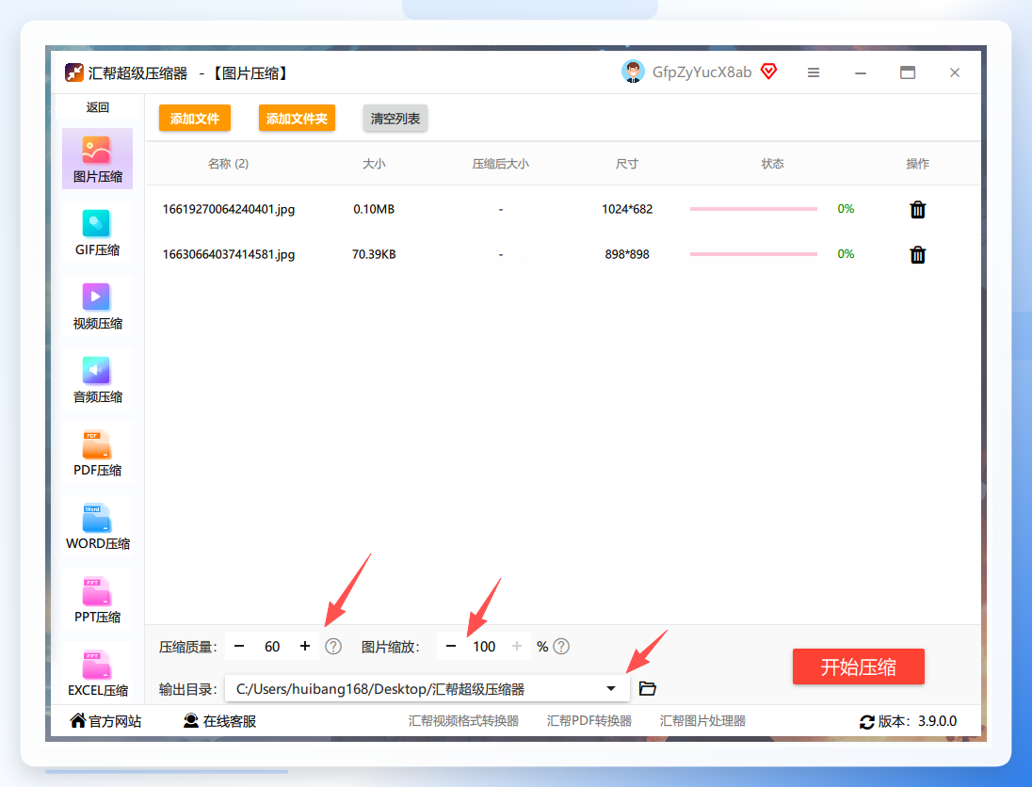Image resolution: width=1032 pixels, height=787 pixels.
Task: Open the GIF压缩 sidebar tool
Action: (97, 233)
